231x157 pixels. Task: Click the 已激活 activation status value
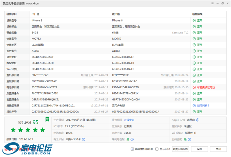click(128, 126)
